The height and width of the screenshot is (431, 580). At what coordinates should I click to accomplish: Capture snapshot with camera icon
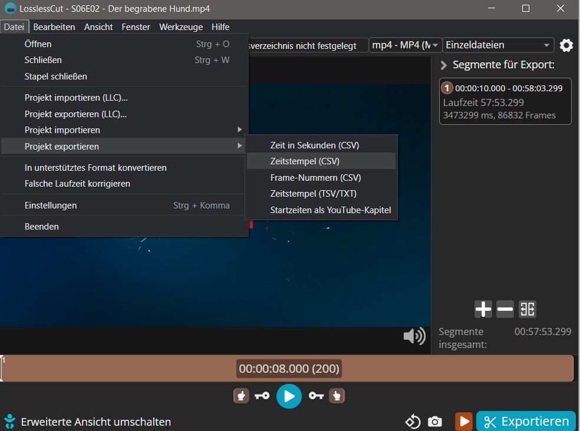pyautogui.click(x=434, y=422)
